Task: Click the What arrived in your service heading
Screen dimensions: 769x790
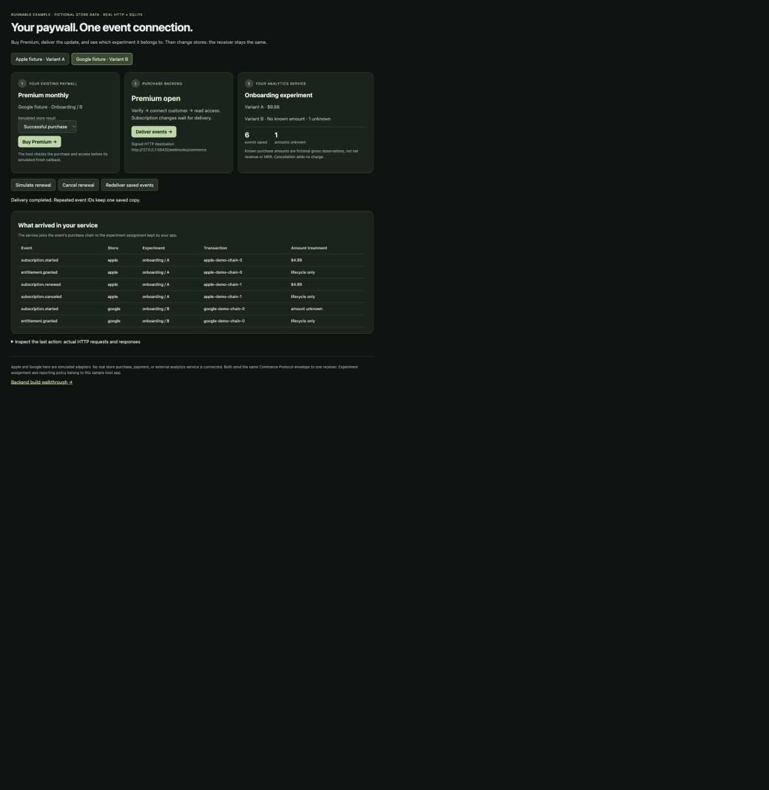Action: [x=58, y=225]
